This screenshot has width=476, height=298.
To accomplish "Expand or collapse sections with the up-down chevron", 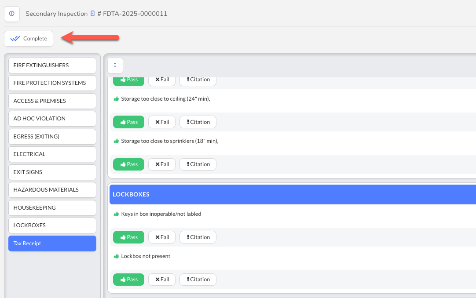I will tap(115, 65).
